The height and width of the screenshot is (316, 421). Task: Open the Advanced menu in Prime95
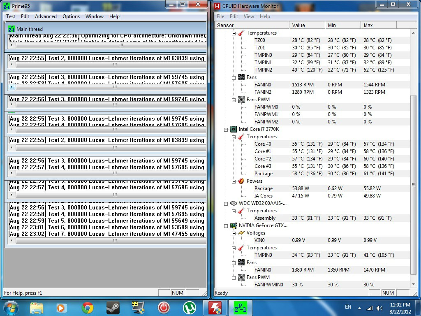point(46,16)
